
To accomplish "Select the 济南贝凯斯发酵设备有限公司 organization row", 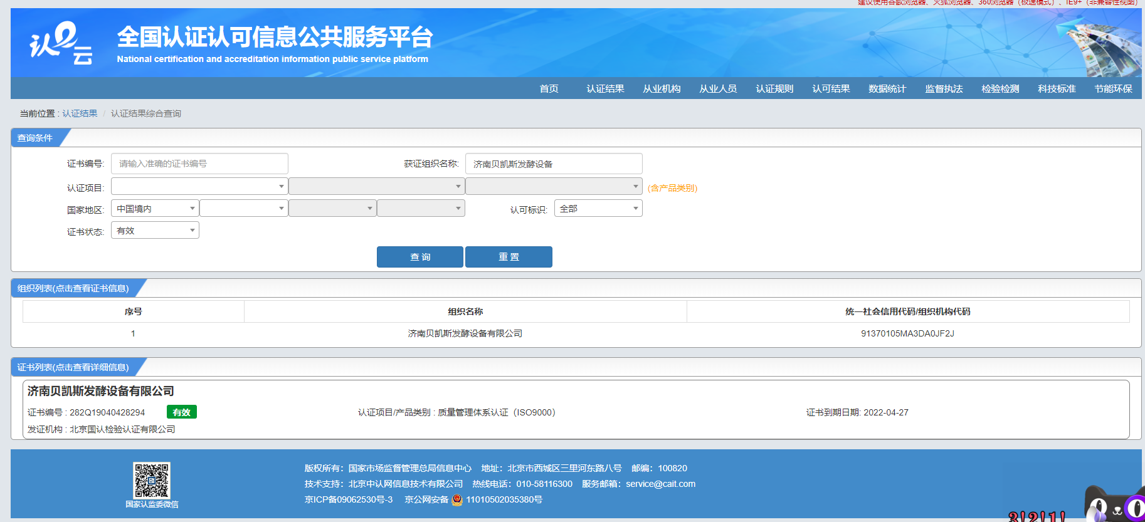I will tap(465, 333).
